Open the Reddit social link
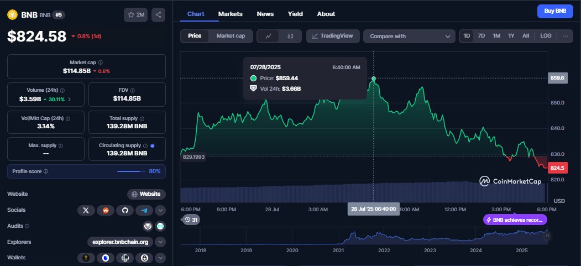 106,211
